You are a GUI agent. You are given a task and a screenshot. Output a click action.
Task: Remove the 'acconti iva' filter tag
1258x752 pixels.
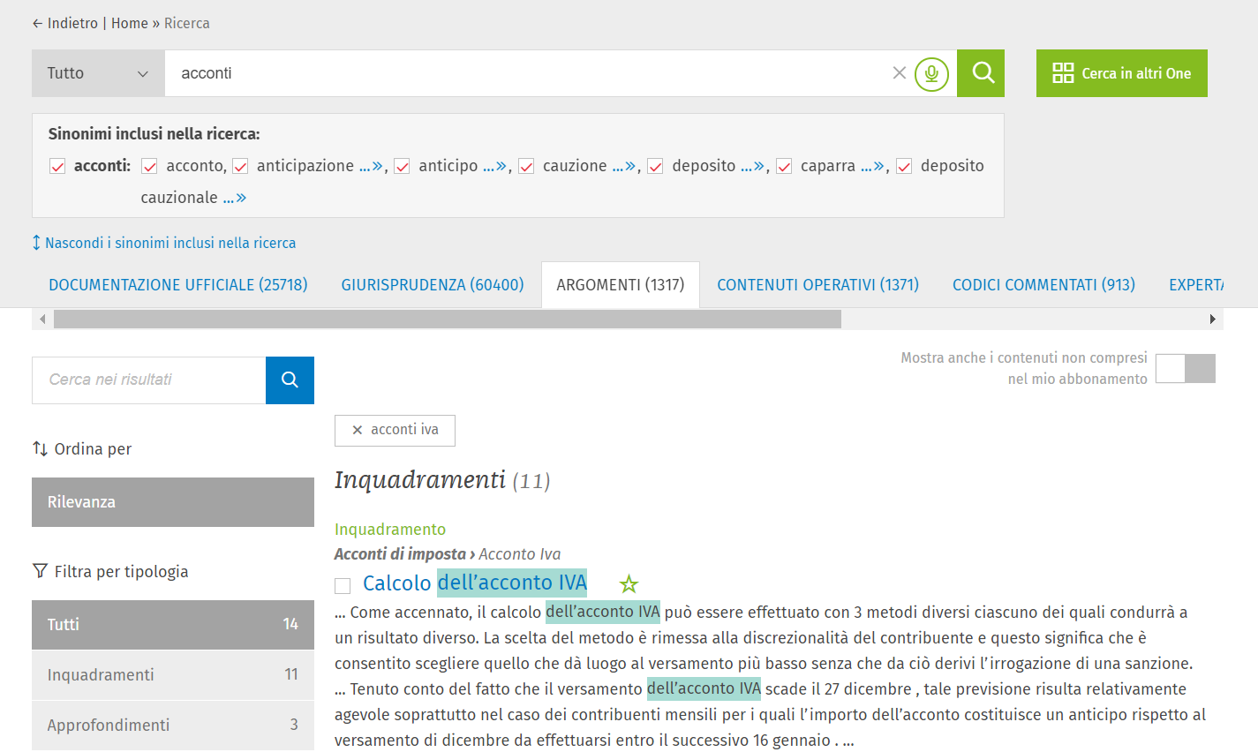tap(358, 431)
